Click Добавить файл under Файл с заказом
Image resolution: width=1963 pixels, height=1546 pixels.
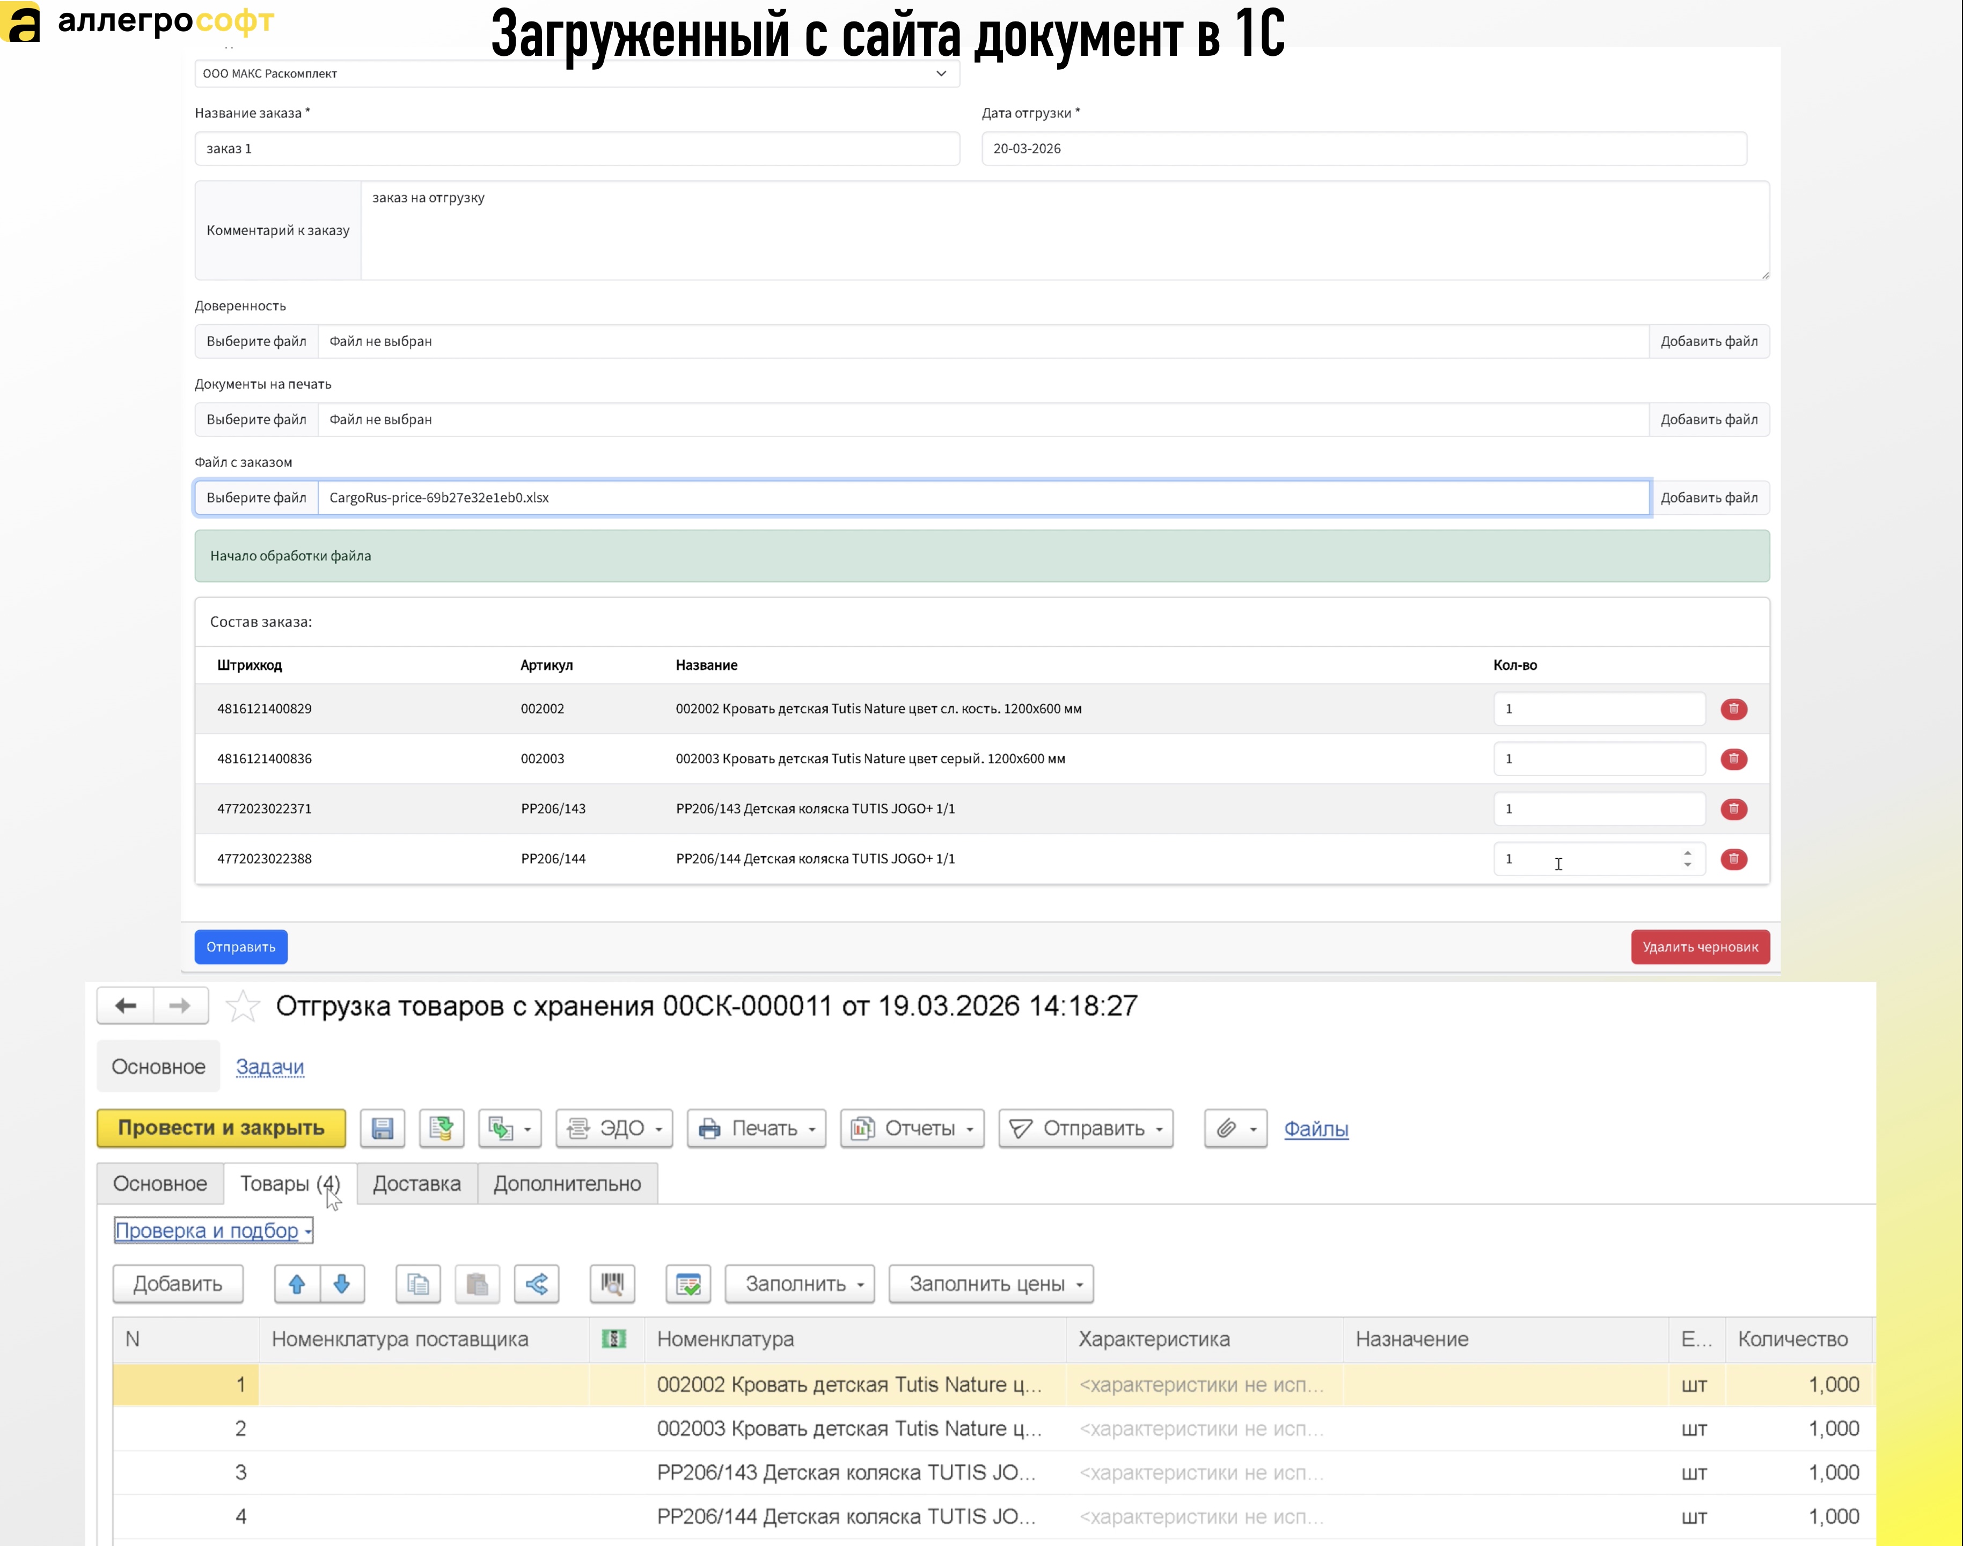1710,498
